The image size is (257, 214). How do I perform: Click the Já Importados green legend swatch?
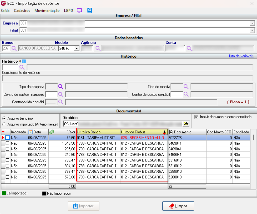4,193
